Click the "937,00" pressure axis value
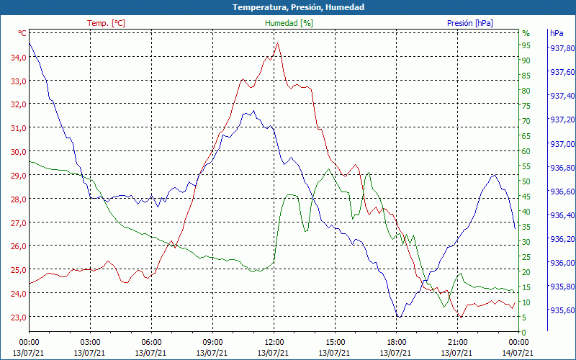 coord(562,143)
